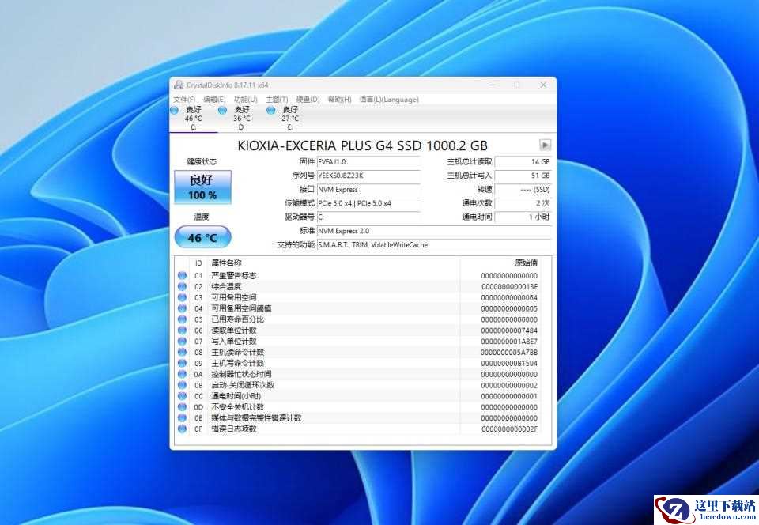Click status icon of attribute 06 读取单位计数
Screen dimensions: 759x525
pyautogui.click(x=182, y=330)
